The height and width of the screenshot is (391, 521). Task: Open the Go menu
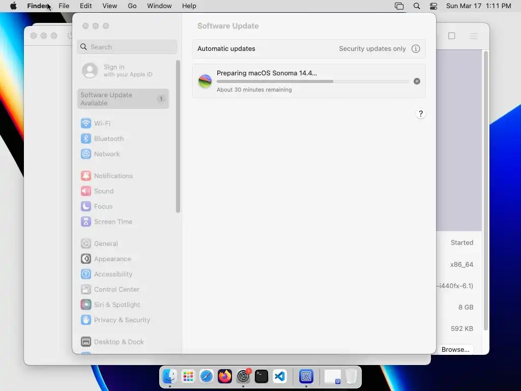point(132,6)
